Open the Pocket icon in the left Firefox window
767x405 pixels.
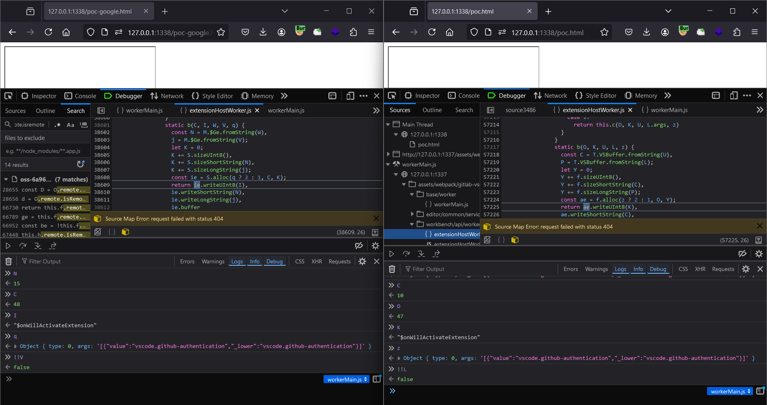(x=245, y=32)
